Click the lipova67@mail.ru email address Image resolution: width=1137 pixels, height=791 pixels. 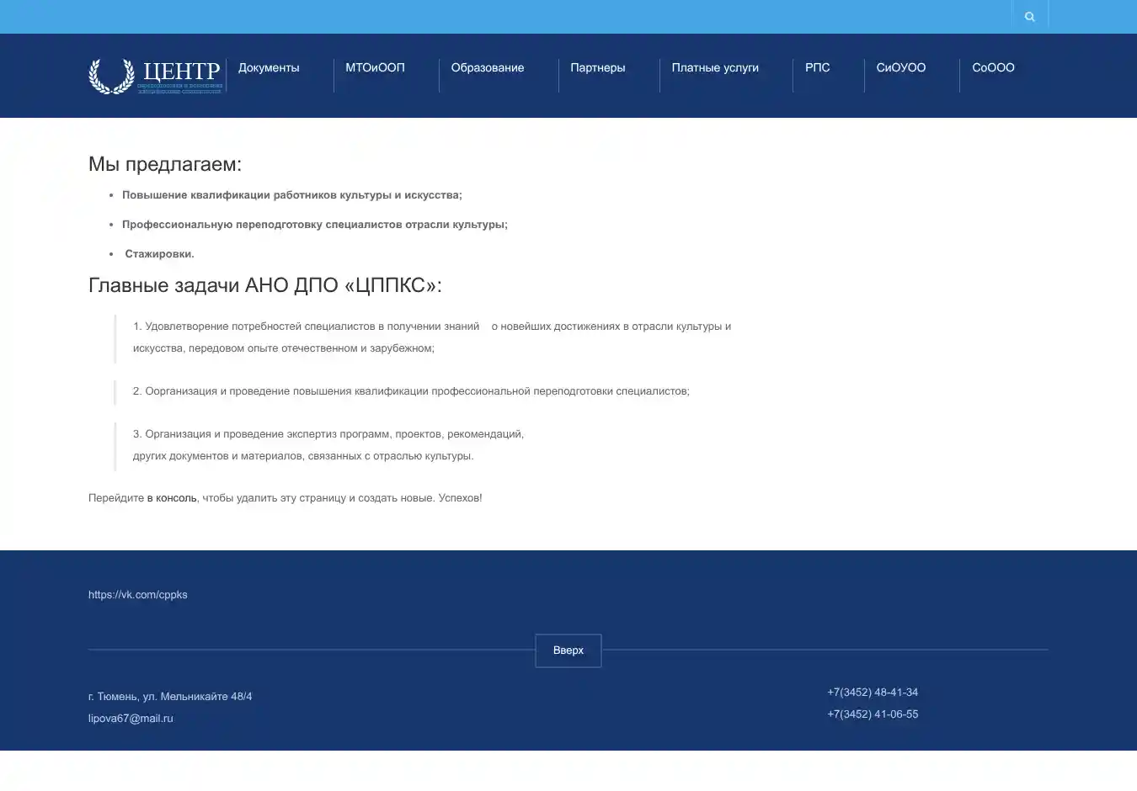tap(131, 719)
